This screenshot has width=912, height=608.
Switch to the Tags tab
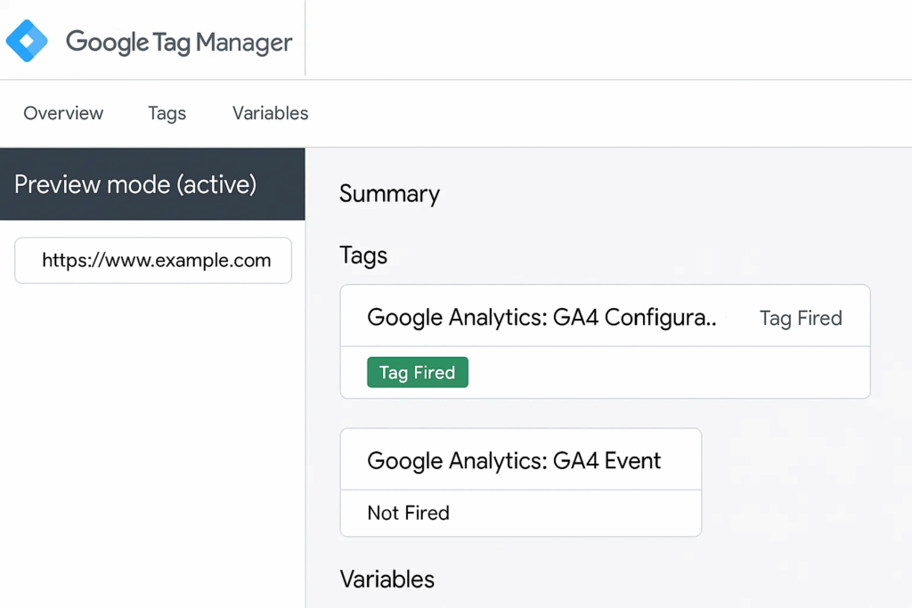click(167, 113)
